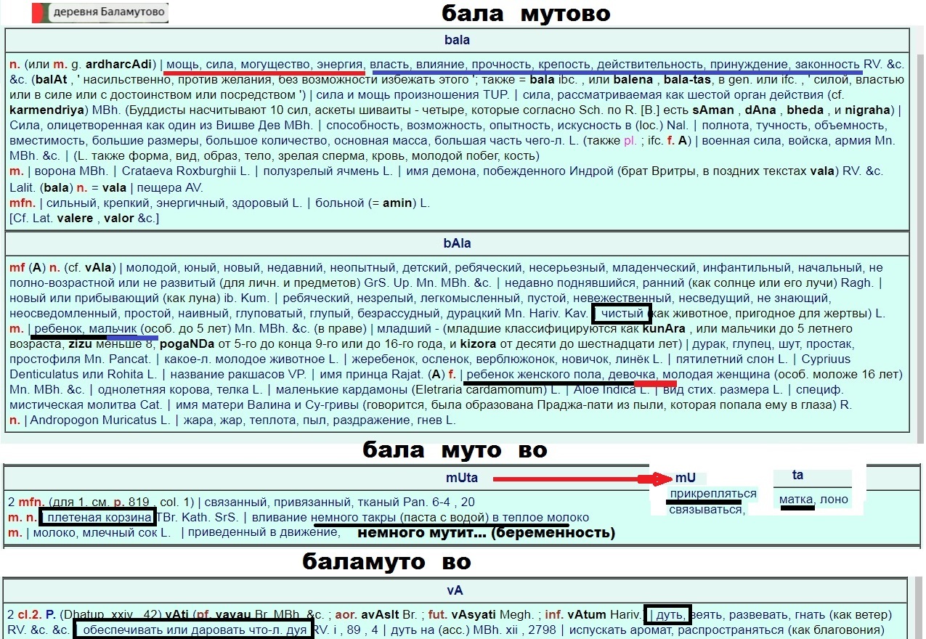Expand the vA section header

point(457,592)
